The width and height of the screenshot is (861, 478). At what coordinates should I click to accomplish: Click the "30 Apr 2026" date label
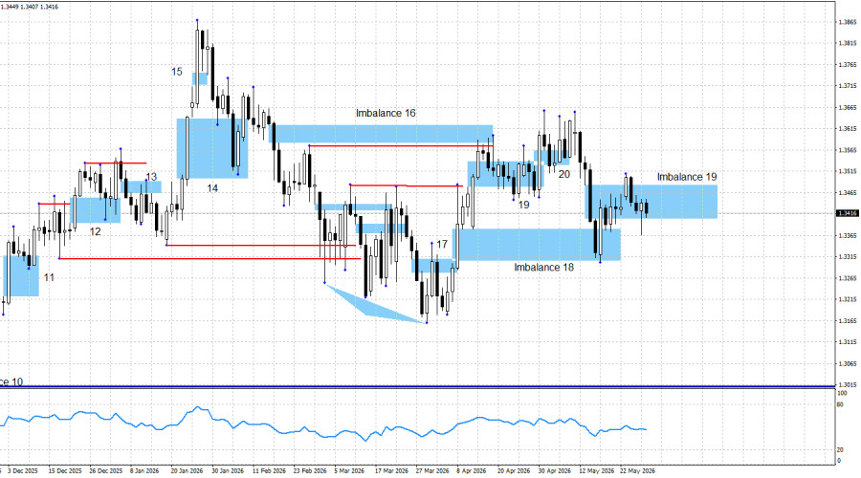coord(555,471)
